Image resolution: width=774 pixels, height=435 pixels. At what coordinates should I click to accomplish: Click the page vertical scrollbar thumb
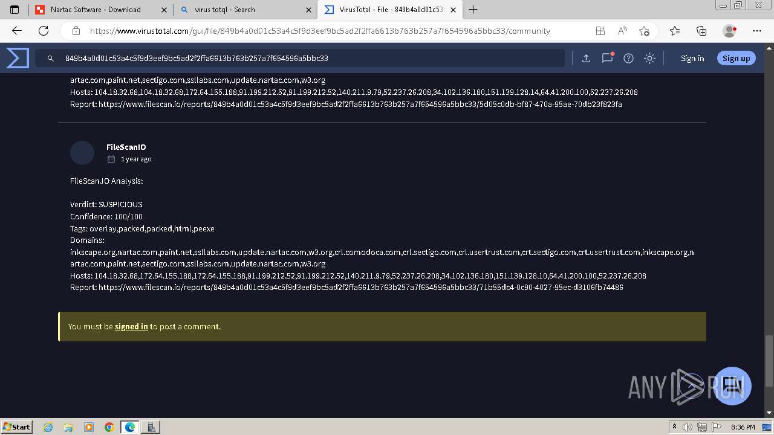[x=769, y=361]
